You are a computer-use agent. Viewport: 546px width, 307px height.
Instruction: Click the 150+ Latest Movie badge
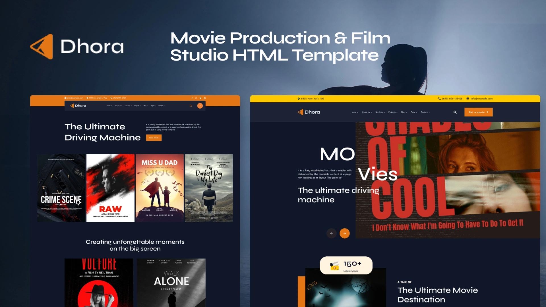tap(346, 265)
